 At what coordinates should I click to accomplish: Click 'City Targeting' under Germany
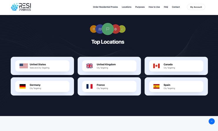tap(35, 88)
